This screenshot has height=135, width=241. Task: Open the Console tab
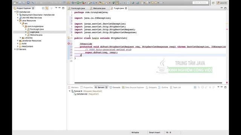pos(115,87)
